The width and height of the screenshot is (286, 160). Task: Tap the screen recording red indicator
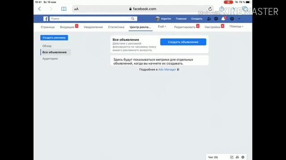[x=228, y=2]
